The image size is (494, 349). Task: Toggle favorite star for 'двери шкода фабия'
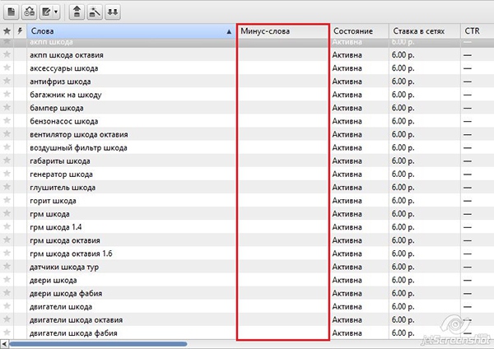pos(7,293)
